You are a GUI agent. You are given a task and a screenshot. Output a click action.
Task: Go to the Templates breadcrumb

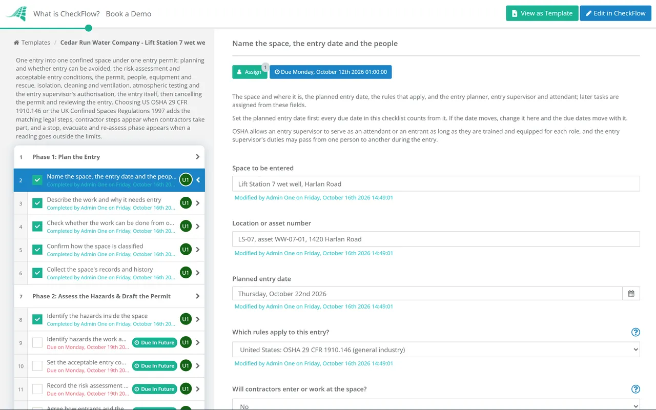pos(36,43)
